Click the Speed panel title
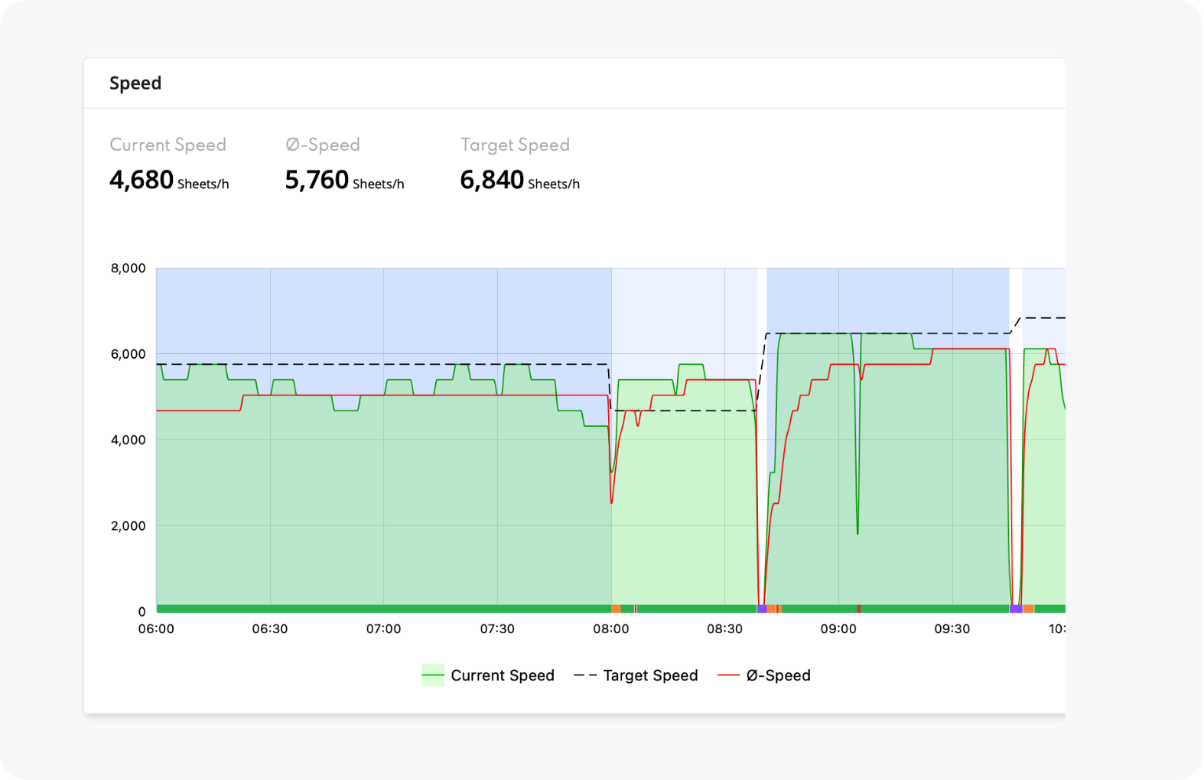The width and height of the screenshot is (1204, 780). 135,83
